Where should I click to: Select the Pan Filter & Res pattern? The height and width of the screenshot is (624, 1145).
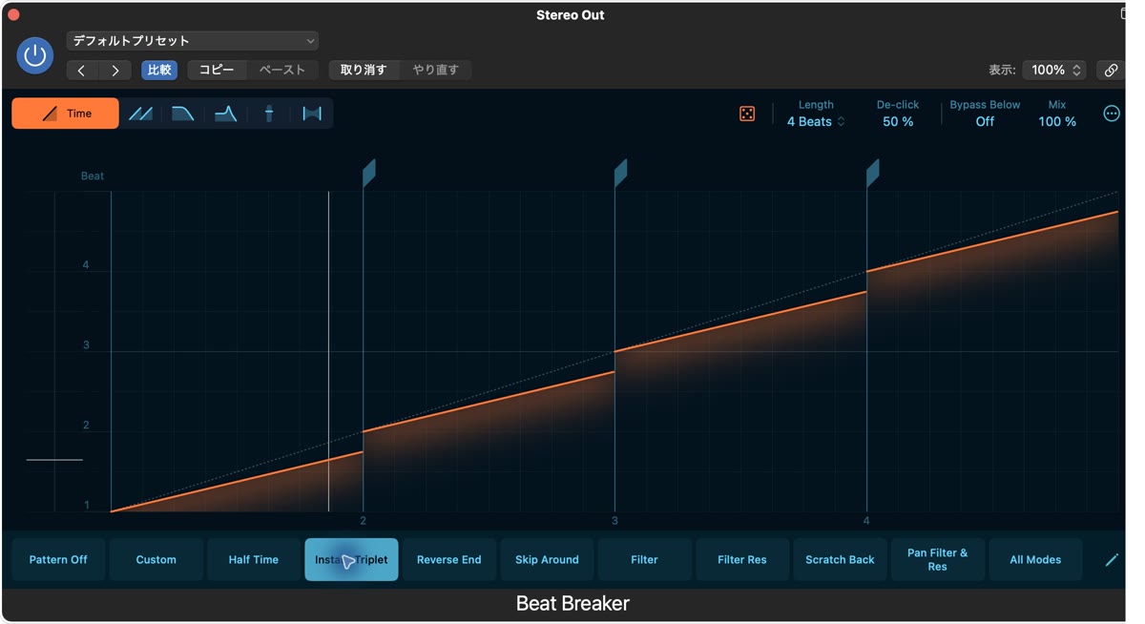938,560
